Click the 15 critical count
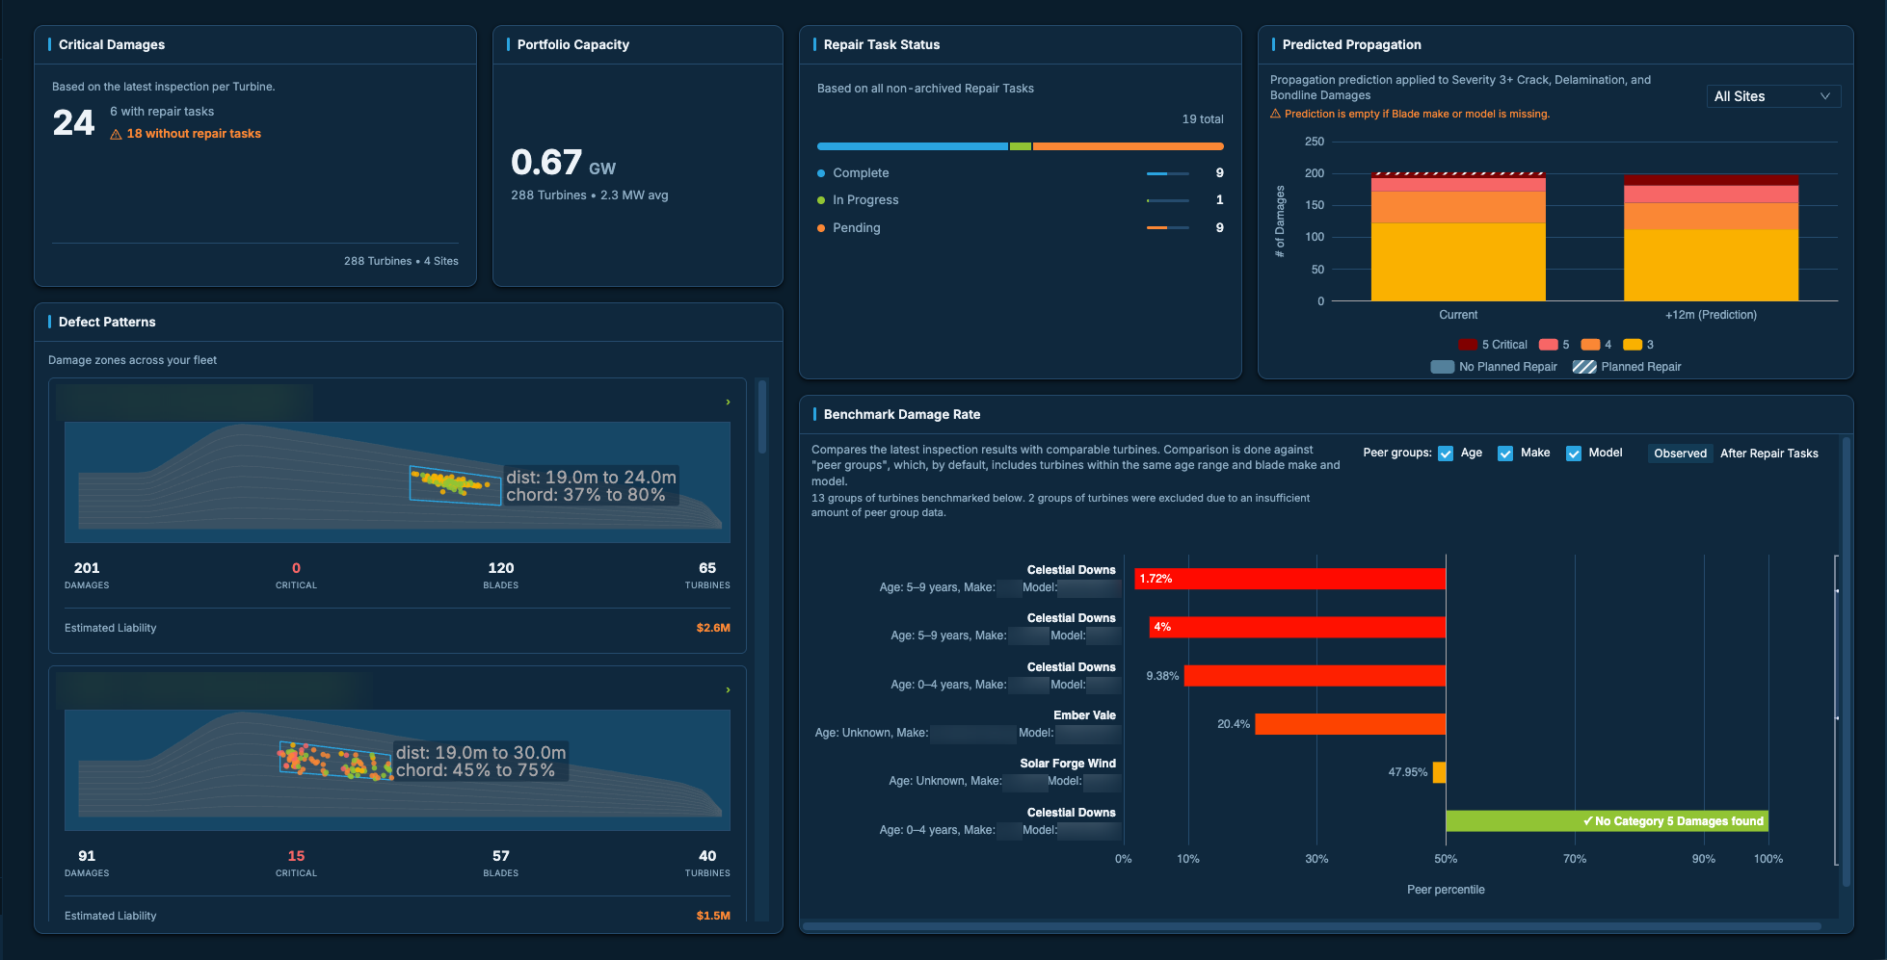 (296, 856)
